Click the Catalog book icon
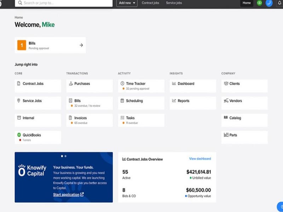This screenshot has width=283, height=212. pyautogui.click(x=226, y=118)
